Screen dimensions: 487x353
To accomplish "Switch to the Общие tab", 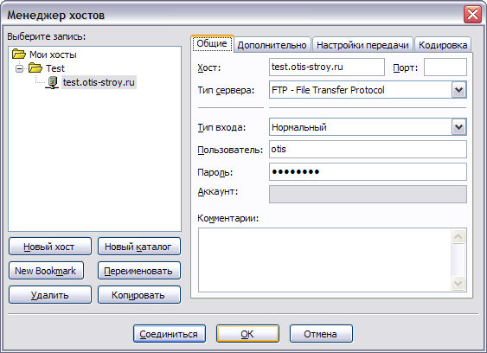I will click(212, 44).
